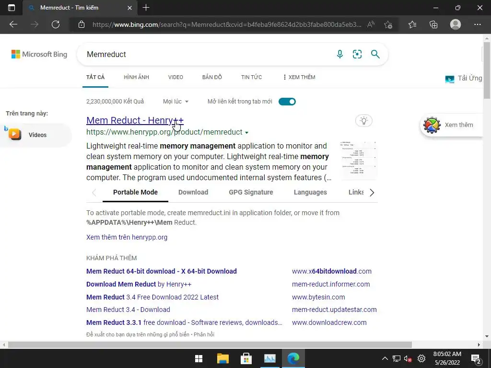The height and width of the screenshot is (368, 491).
Task: Close the Memreduct search tab
Action: 129,8
